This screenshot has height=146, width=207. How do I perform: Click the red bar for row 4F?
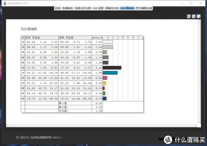pyautogui.click(x=103, y=88)
